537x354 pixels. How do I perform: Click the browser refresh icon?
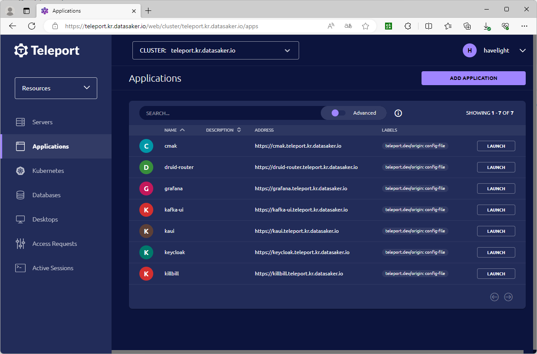tap(32, 26)
